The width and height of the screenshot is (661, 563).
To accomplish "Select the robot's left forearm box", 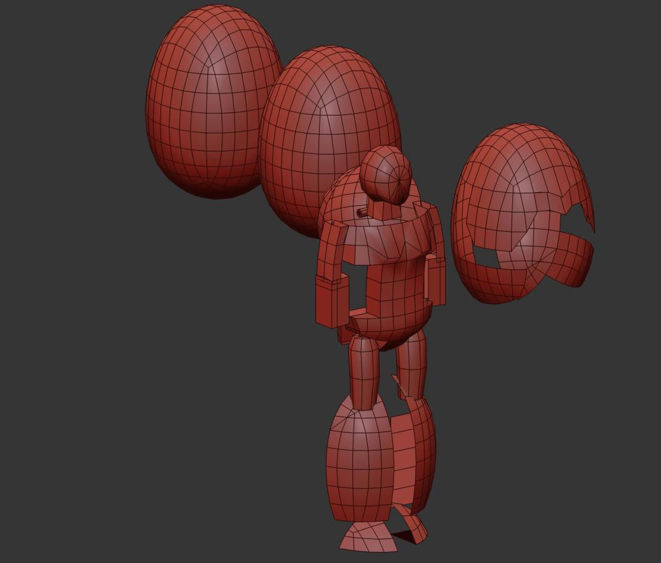I will pos(330,303).
